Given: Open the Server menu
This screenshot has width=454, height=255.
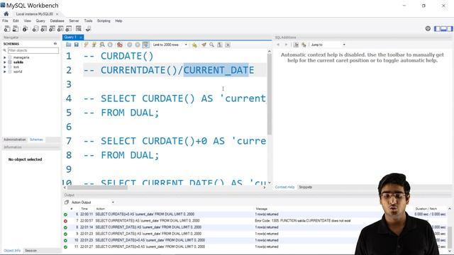Looking at the screenshot, I should tap(74, 21).
